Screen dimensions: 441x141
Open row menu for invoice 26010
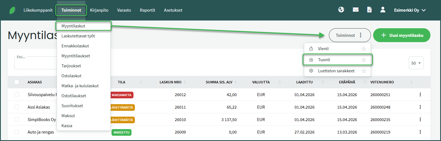420,119
